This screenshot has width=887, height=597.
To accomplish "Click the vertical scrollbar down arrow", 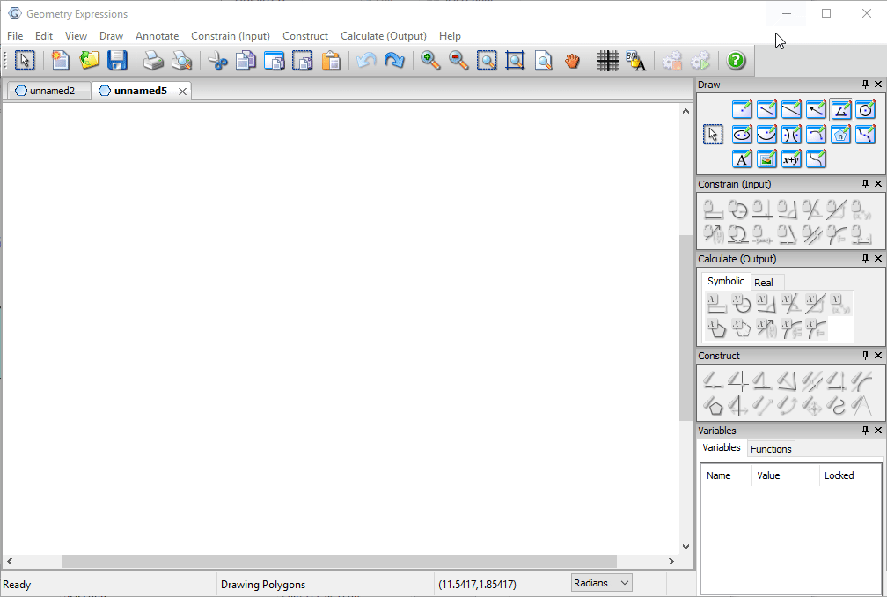I will [685, 547].
